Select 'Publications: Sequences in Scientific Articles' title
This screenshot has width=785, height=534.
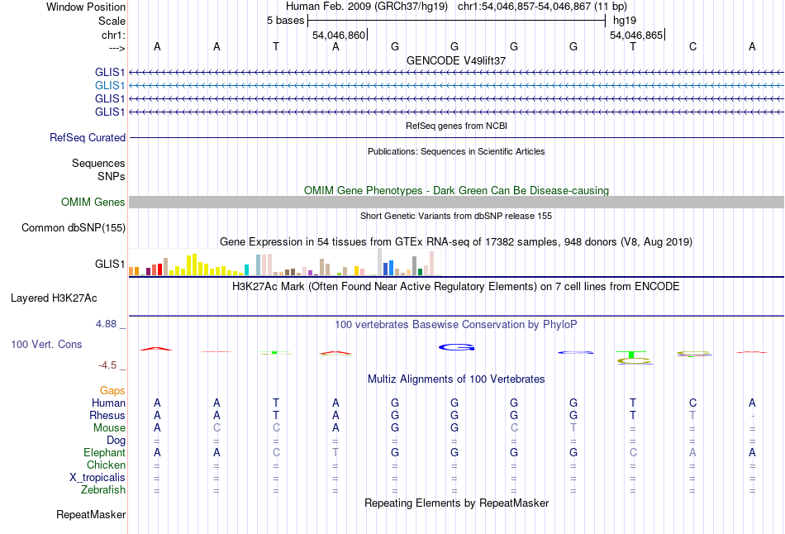(456, 151)
